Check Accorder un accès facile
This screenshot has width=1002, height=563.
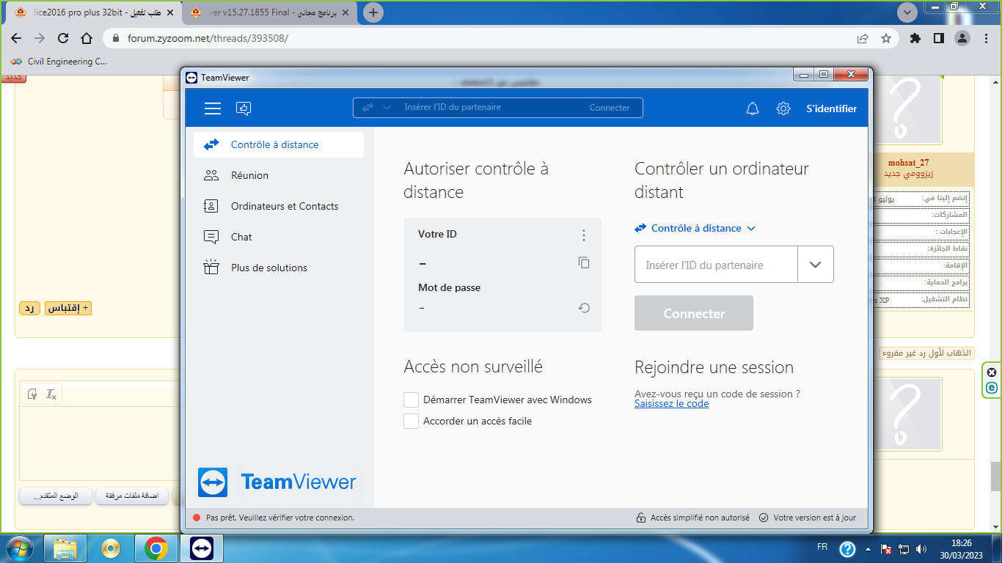[412, 421]
